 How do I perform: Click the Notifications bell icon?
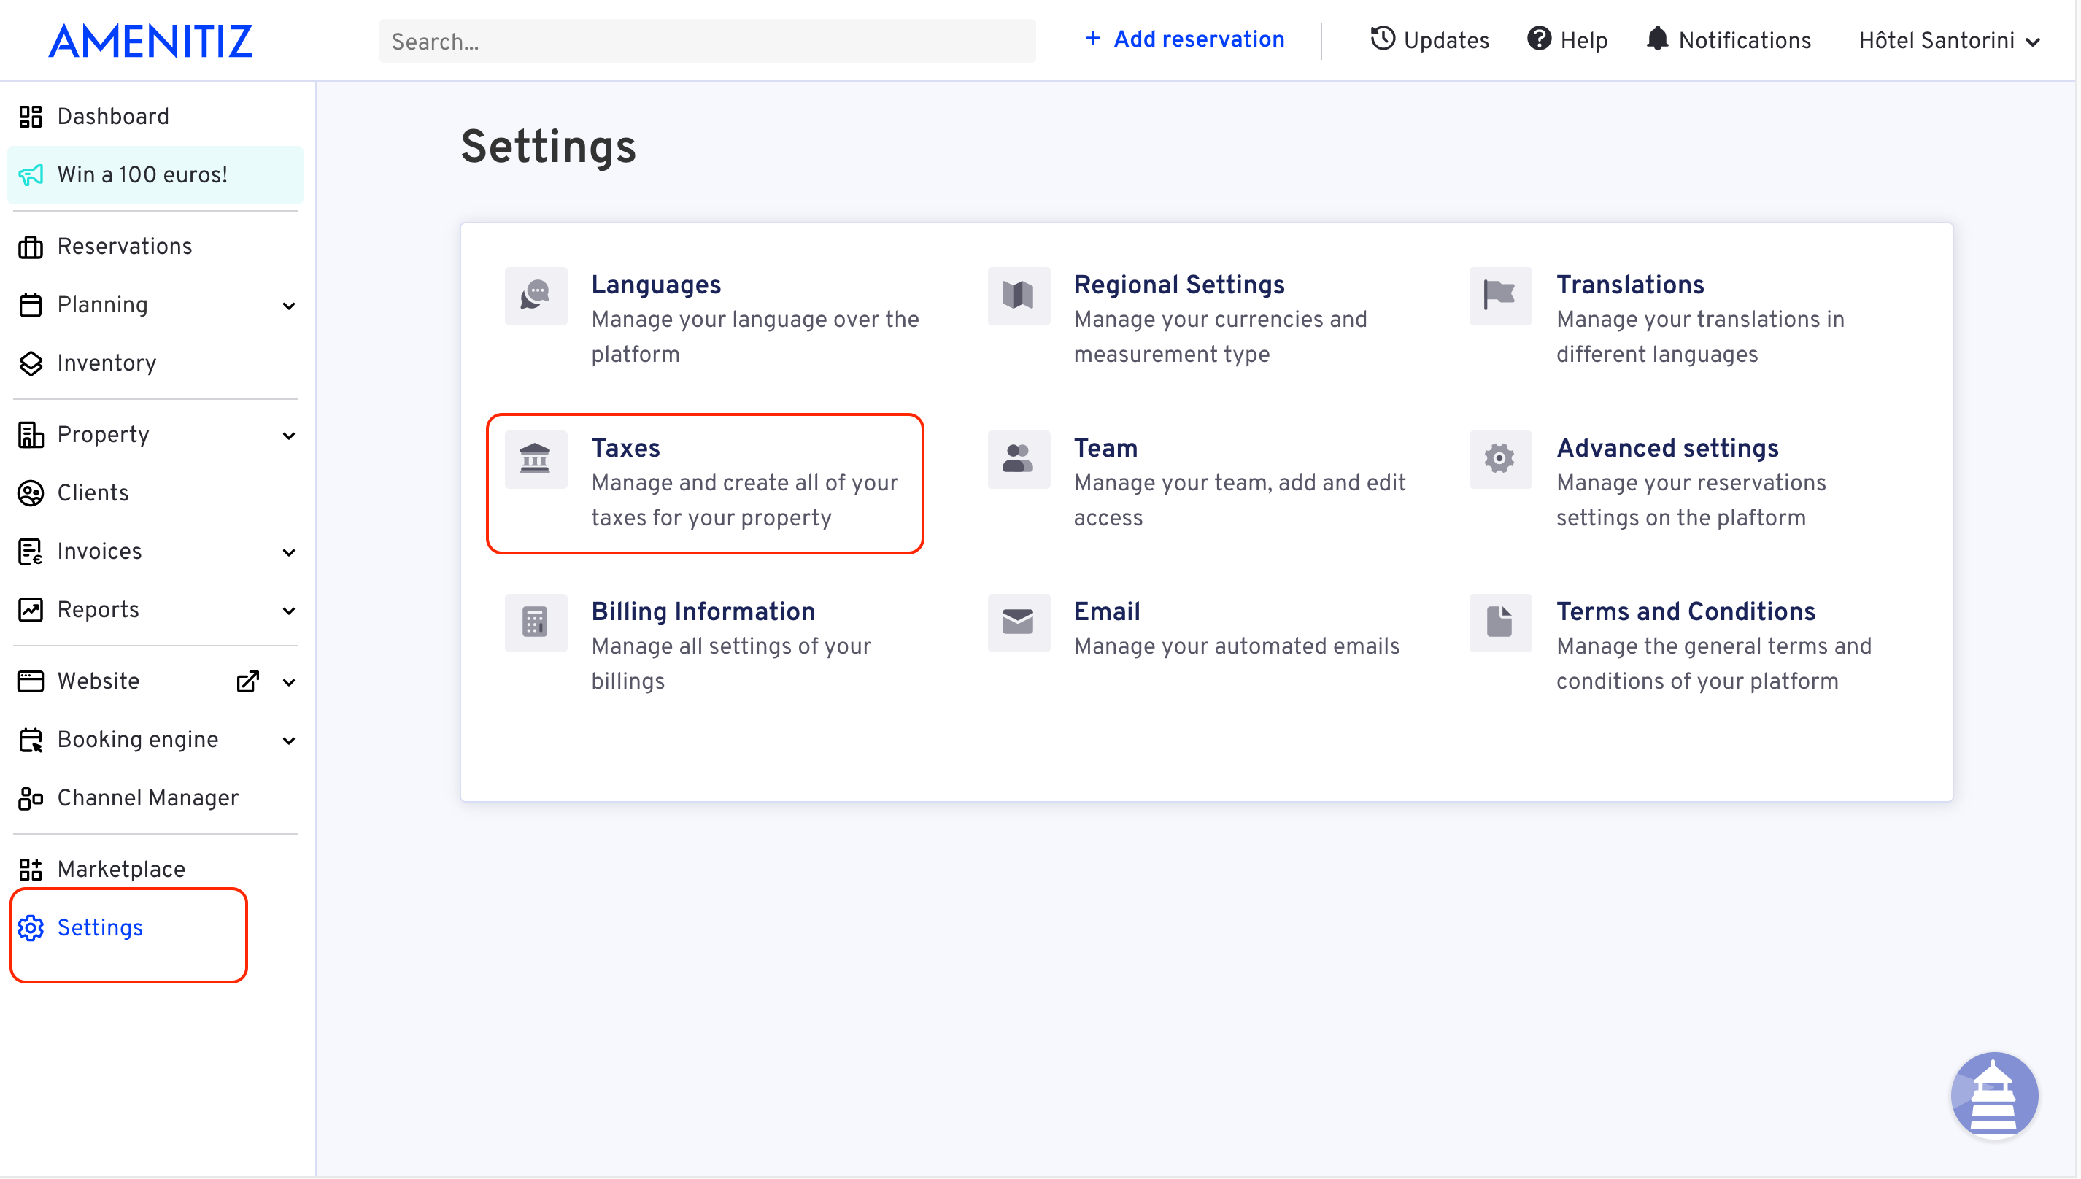1657,38
